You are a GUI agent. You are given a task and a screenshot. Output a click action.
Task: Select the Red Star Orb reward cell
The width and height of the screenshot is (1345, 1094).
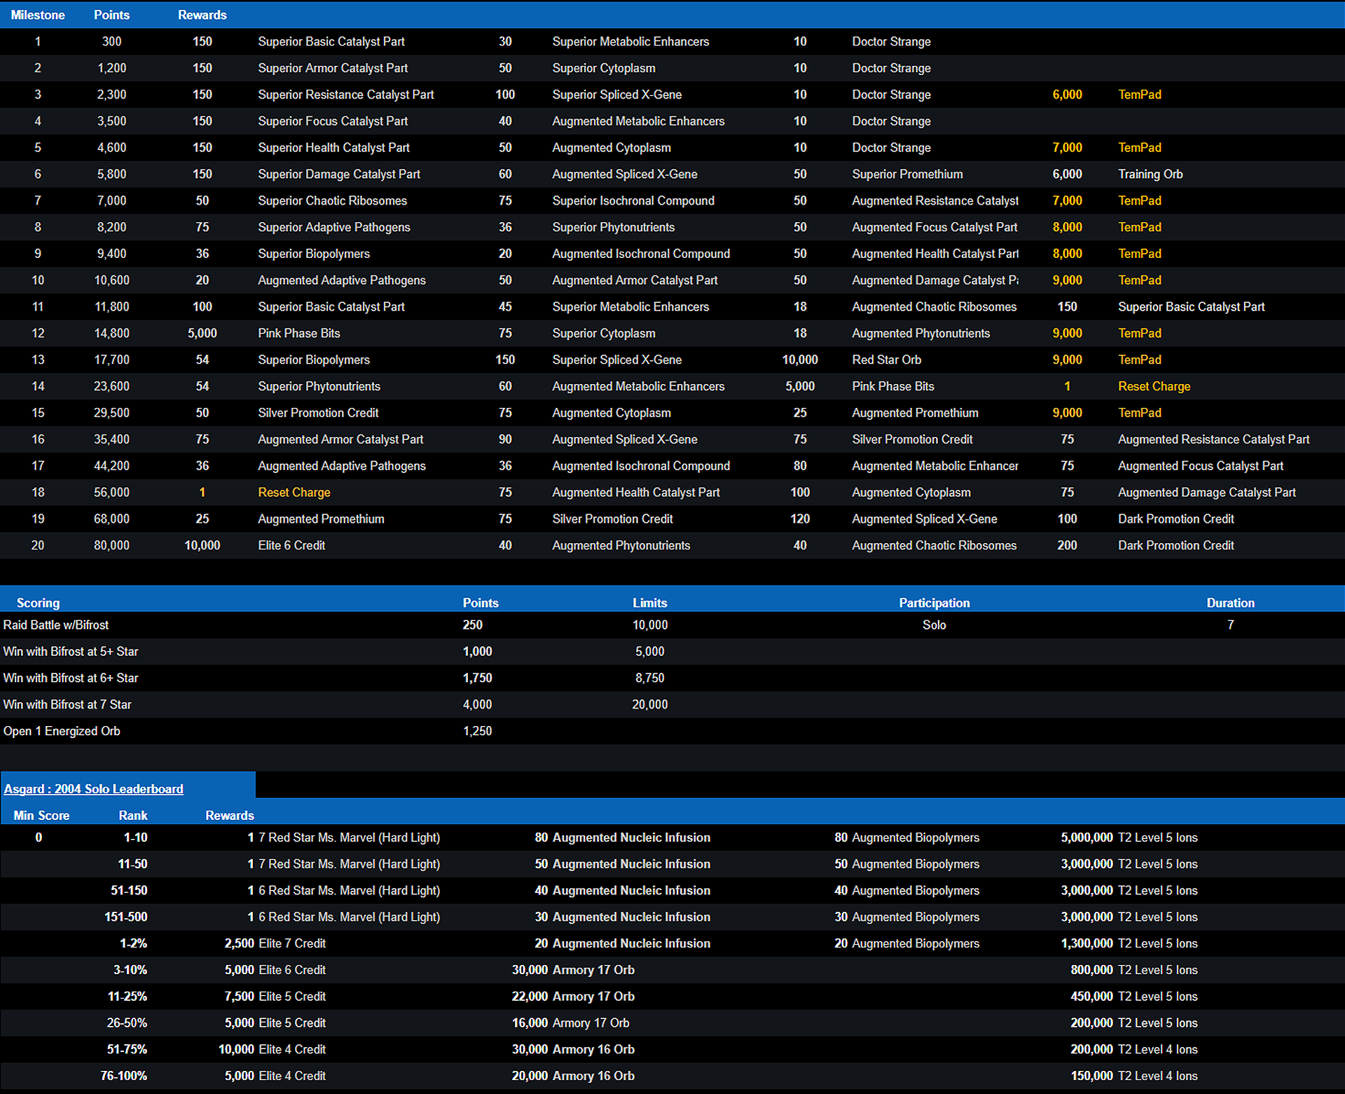886,360
